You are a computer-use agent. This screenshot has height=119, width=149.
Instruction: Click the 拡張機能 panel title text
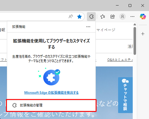pos(19,27)
